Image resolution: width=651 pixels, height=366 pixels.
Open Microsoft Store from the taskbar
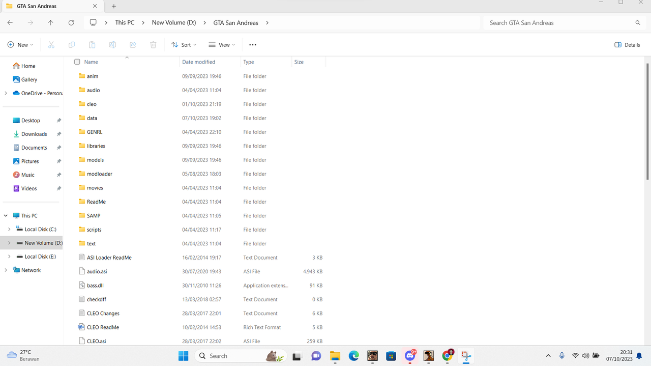[391, 356]
